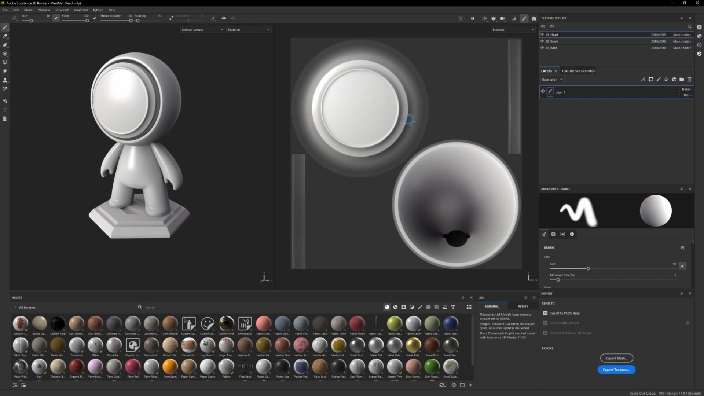Click the camera screenshot icon in the viewport toolbar
This screenshot has width=704, height=396.
534,18
